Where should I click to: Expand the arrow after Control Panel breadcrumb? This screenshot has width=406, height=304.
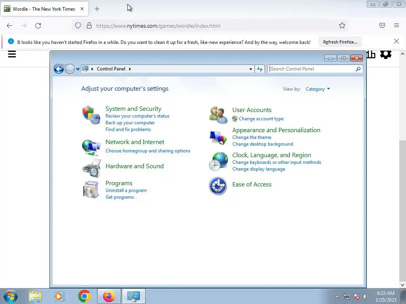pos(130,69)
